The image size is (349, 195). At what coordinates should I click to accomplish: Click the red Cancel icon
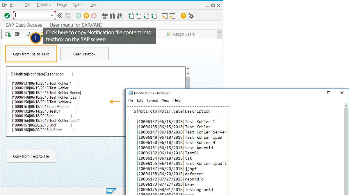tap(94, 16)
